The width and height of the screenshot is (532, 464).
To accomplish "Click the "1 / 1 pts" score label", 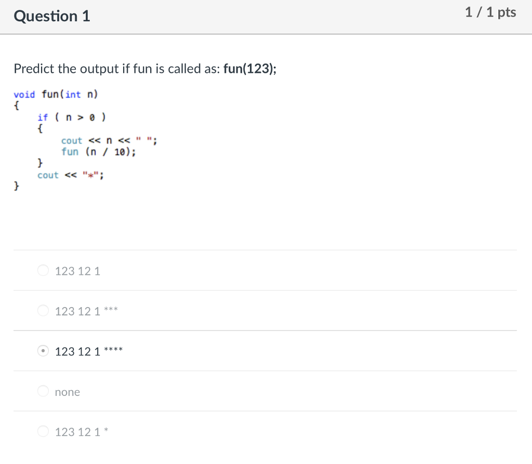I will (490, 12).
